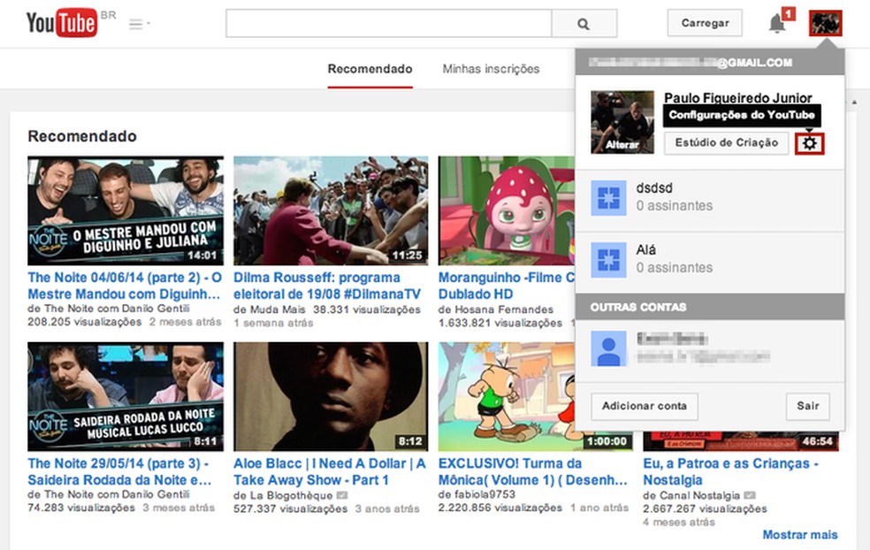Click Alá channel name text
The width and height of the screenshot is (870, 550).
coord(645,249)
